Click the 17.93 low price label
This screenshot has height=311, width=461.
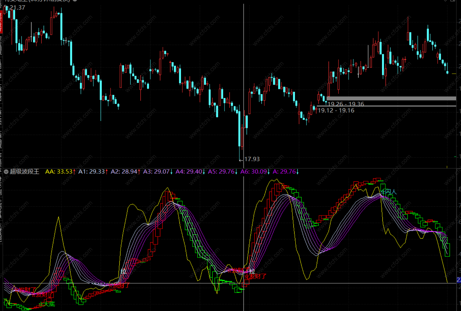coord(252,159)
